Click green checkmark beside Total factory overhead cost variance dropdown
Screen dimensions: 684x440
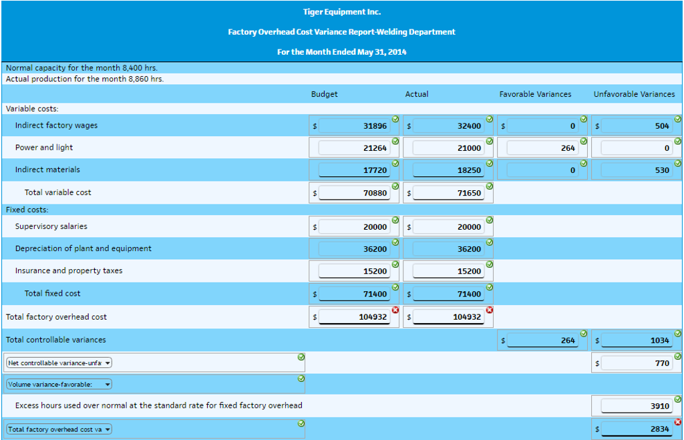(301, 423)
